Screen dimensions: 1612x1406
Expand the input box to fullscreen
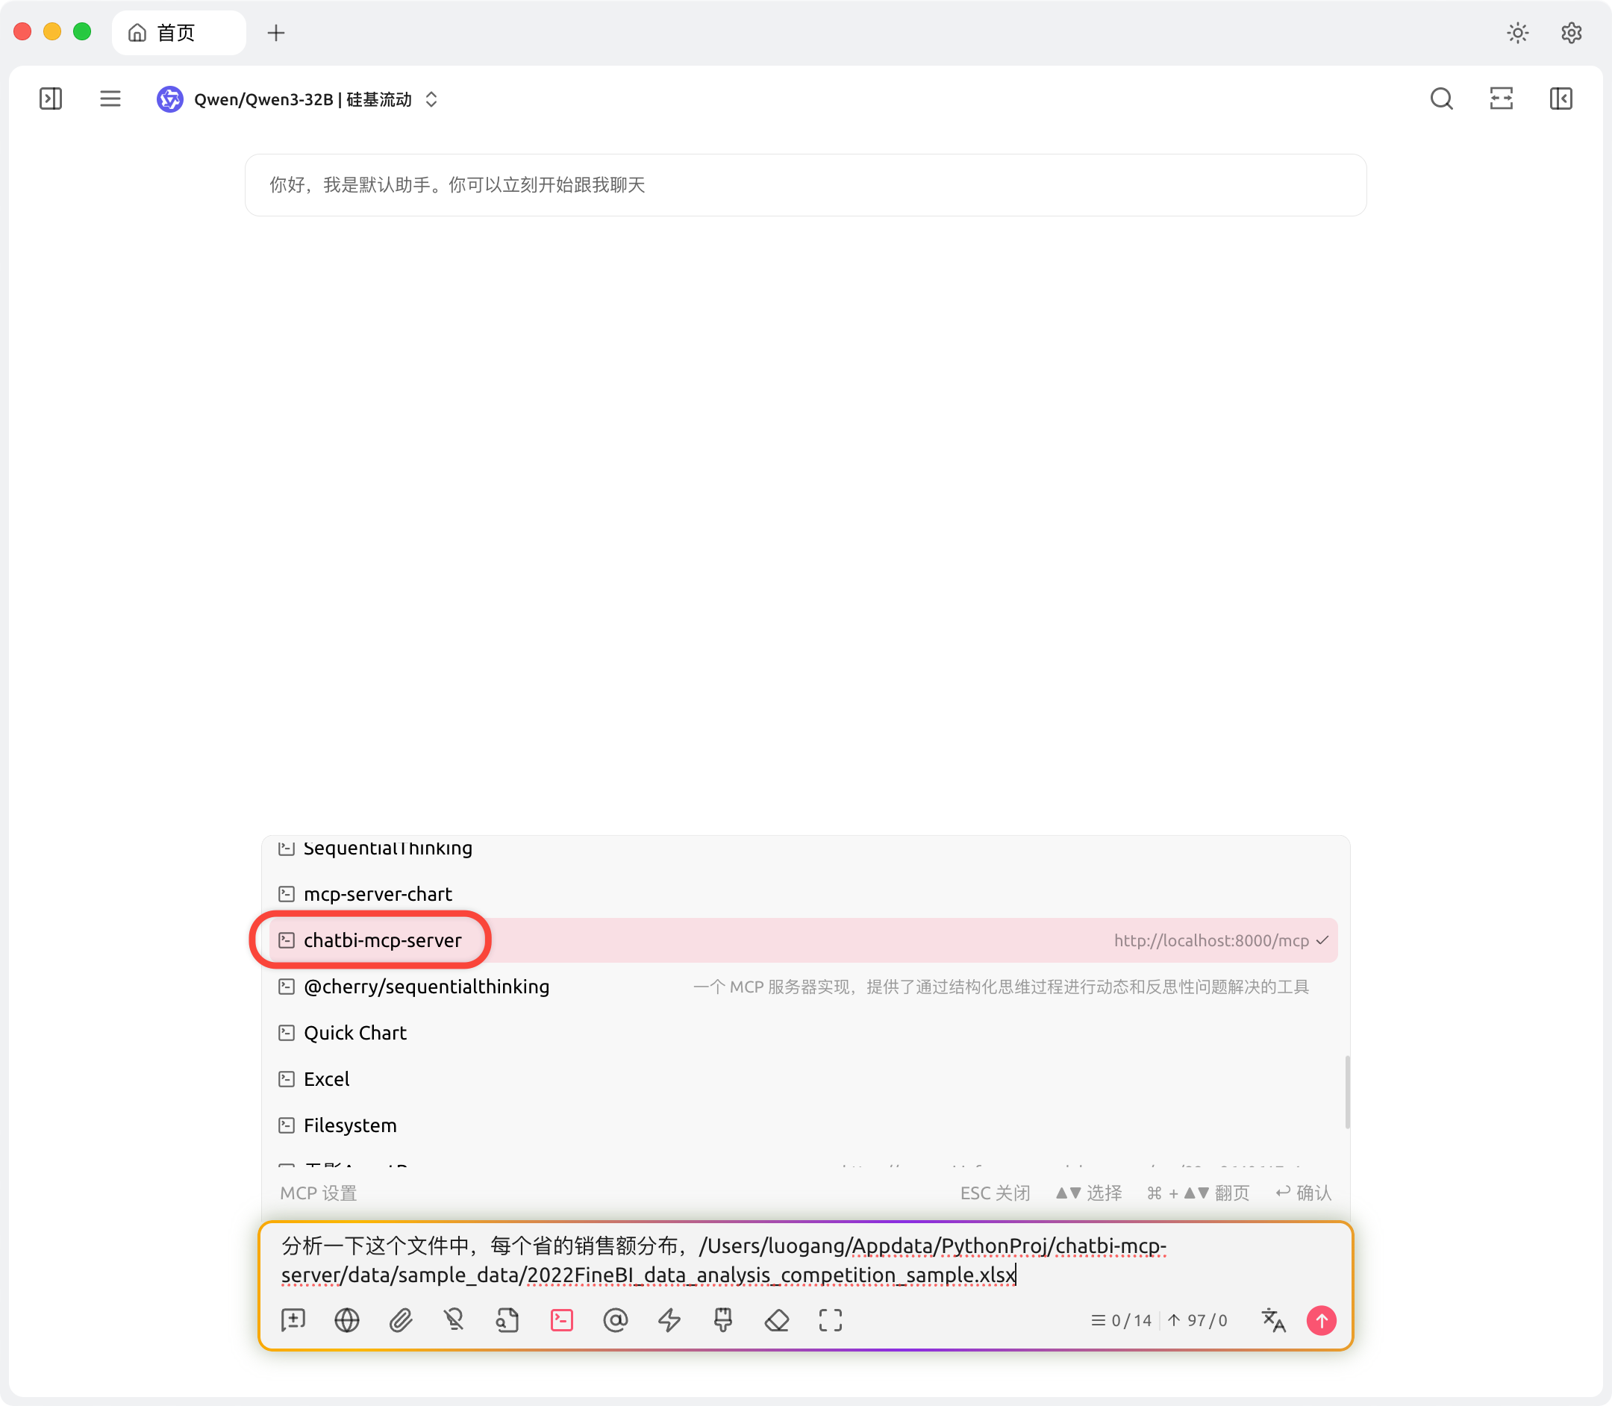(x=830, y=1320)
